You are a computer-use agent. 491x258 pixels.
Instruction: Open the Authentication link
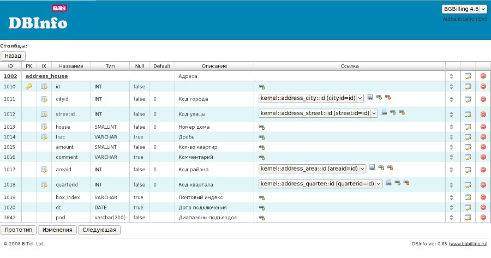[x=460, y=19]
